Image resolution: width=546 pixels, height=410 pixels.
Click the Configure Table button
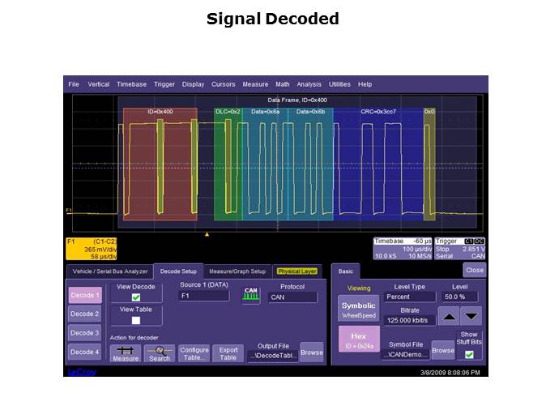click(194, 353)
